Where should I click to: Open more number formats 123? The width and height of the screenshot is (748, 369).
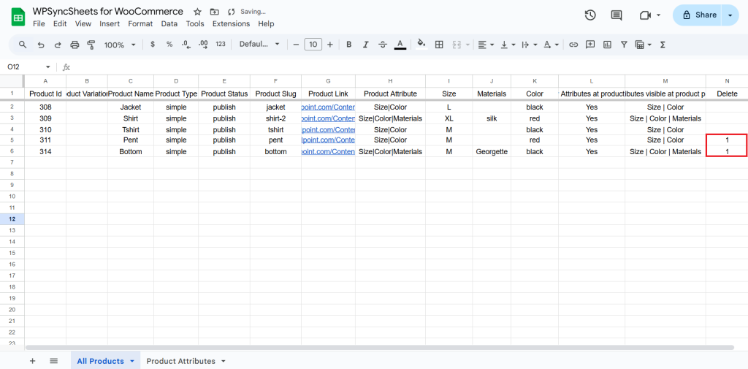(221, 45)
